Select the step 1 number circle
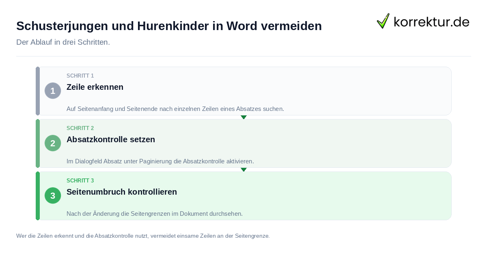The height and width of the screenshot is (256, 487). coord(53,91)
